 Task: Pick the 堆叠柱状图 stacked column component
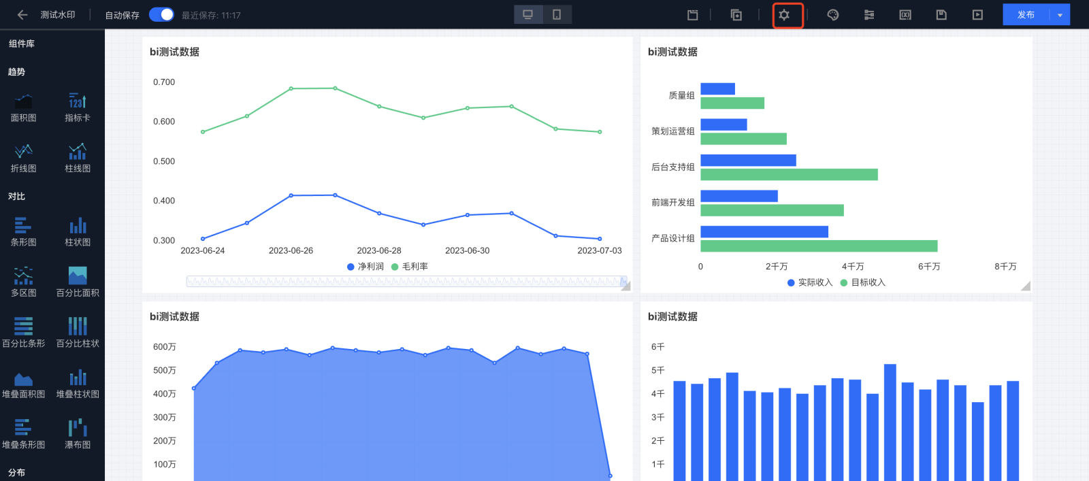[78, 383]
